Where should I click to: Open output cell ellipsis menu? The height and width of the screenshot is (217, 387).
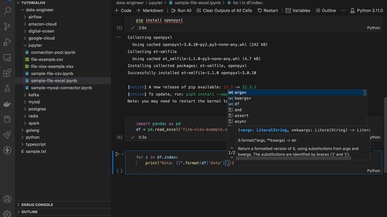click(119, 37)
